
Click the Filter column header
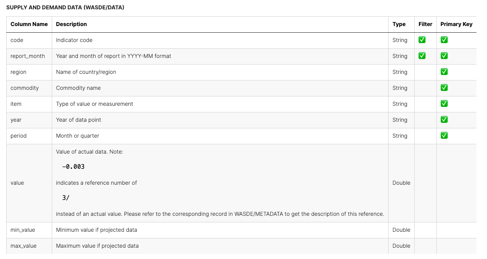pos(425,24)
